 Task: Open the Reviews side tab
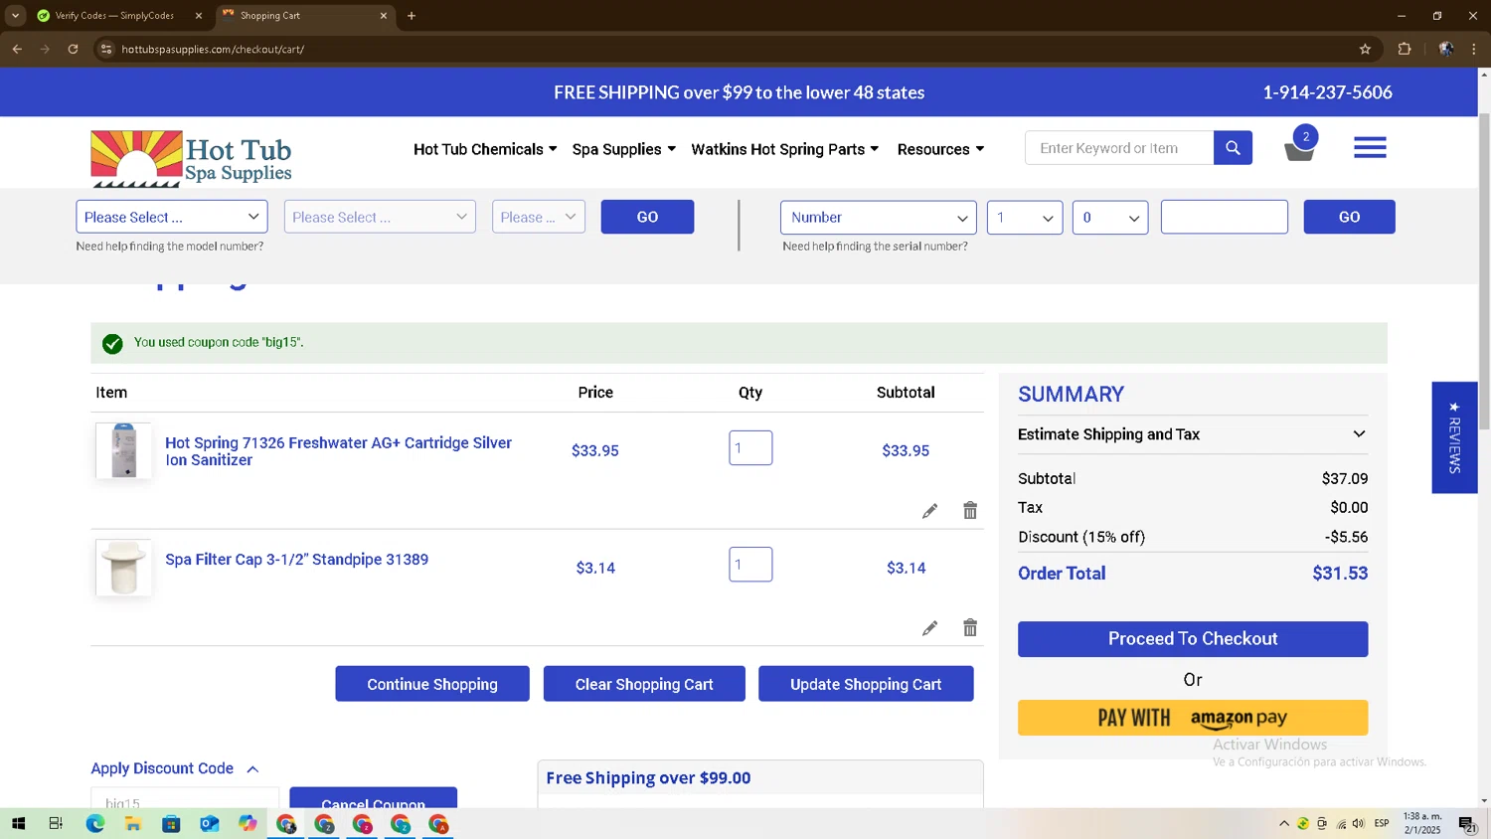(1454, 437)
